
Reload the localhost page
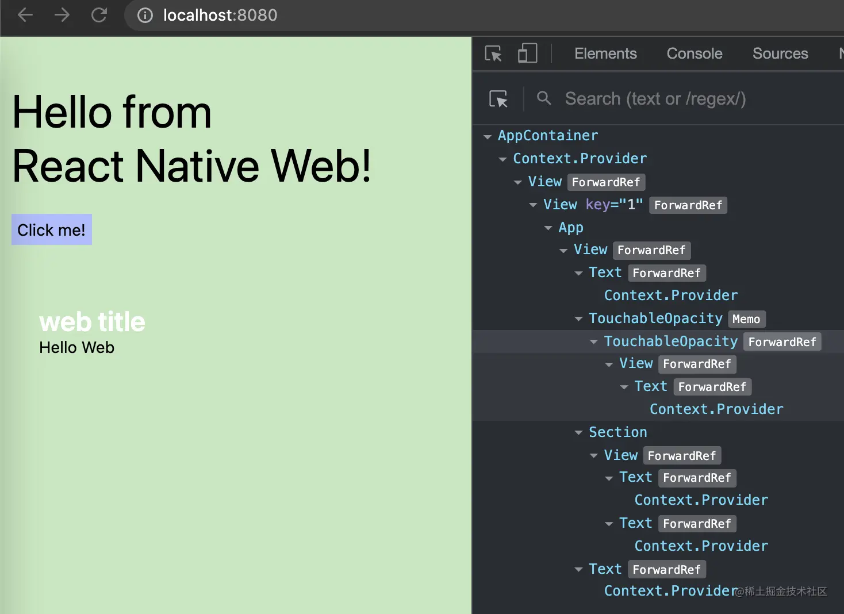tap(99, 15)
